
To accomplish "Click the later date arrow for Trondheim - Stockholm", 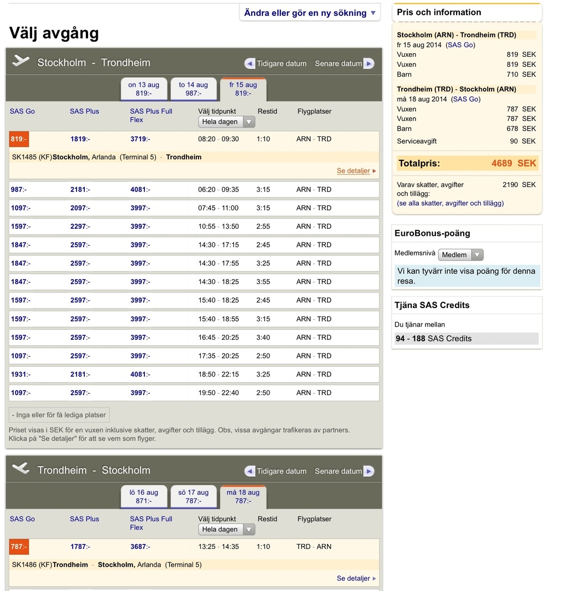I will coord(369,471).
